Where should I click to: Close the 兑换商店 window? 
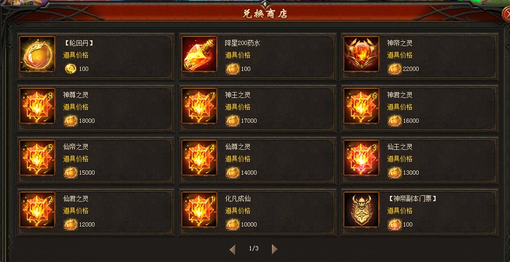[x=506, y=14]
